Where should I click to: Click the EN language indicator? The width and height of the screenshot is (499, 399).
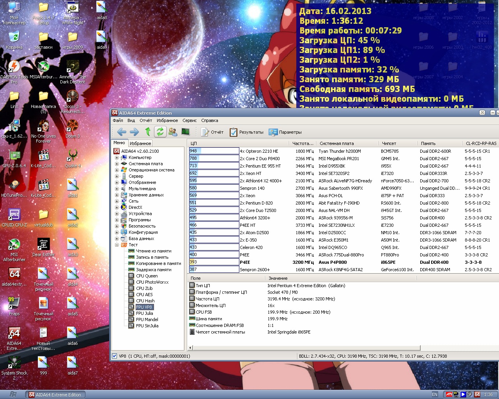point(435,394)
